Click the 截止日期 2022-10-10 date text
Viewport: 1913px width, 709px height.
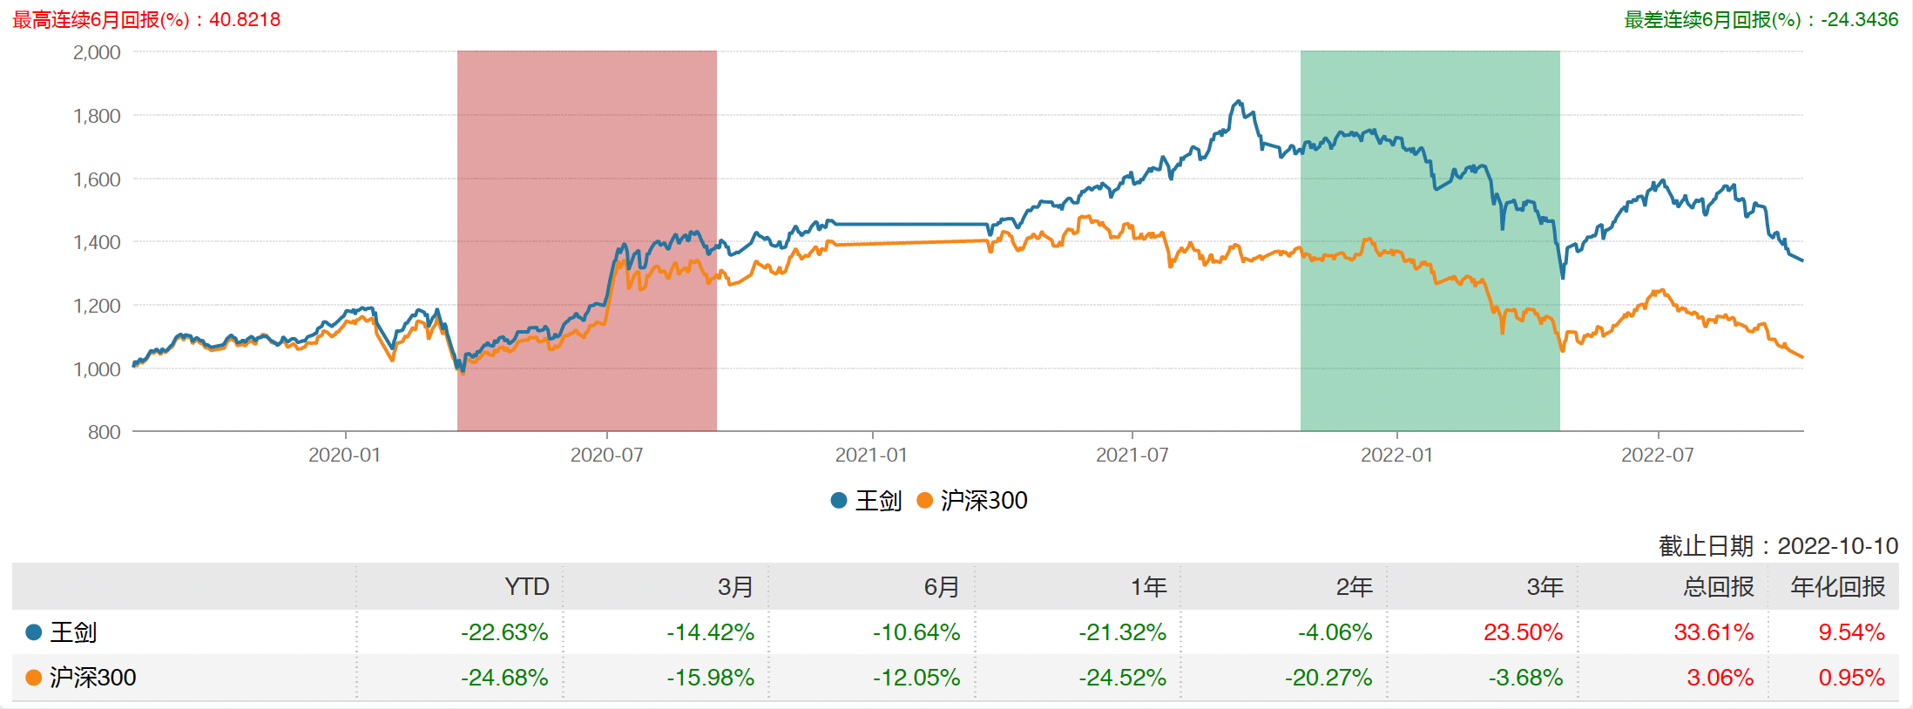point(1778,546)
